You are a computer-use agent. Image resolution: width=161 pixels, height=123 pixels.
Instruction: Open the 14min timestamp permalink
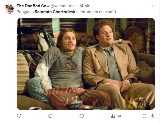coord(85,6)
